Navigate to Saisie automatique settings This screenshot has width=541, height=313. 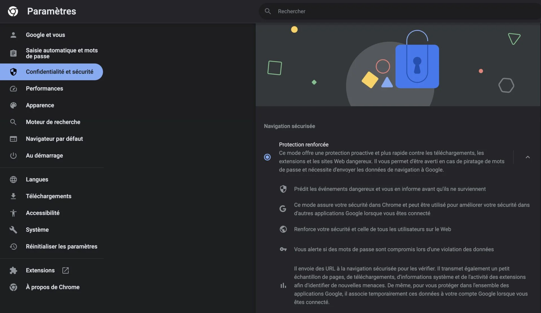click(62, 53)
